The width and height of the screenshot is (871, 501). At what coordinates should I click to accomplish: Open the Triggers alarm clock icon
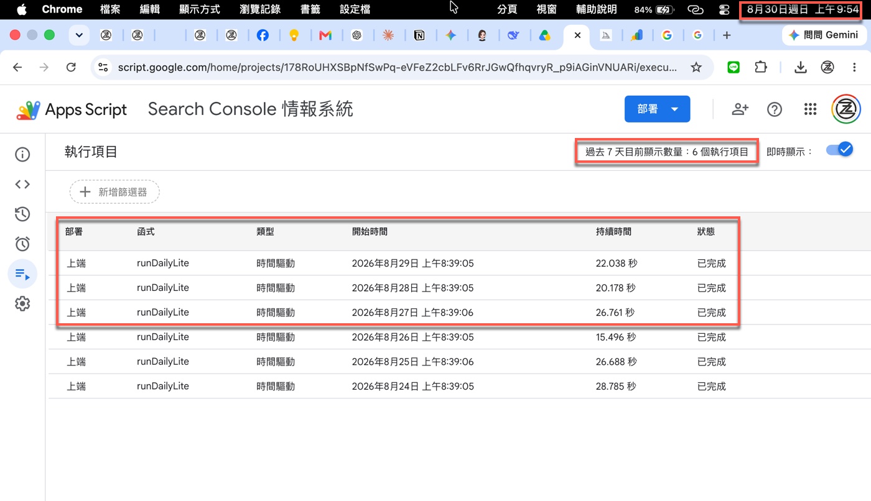[22, 244]
